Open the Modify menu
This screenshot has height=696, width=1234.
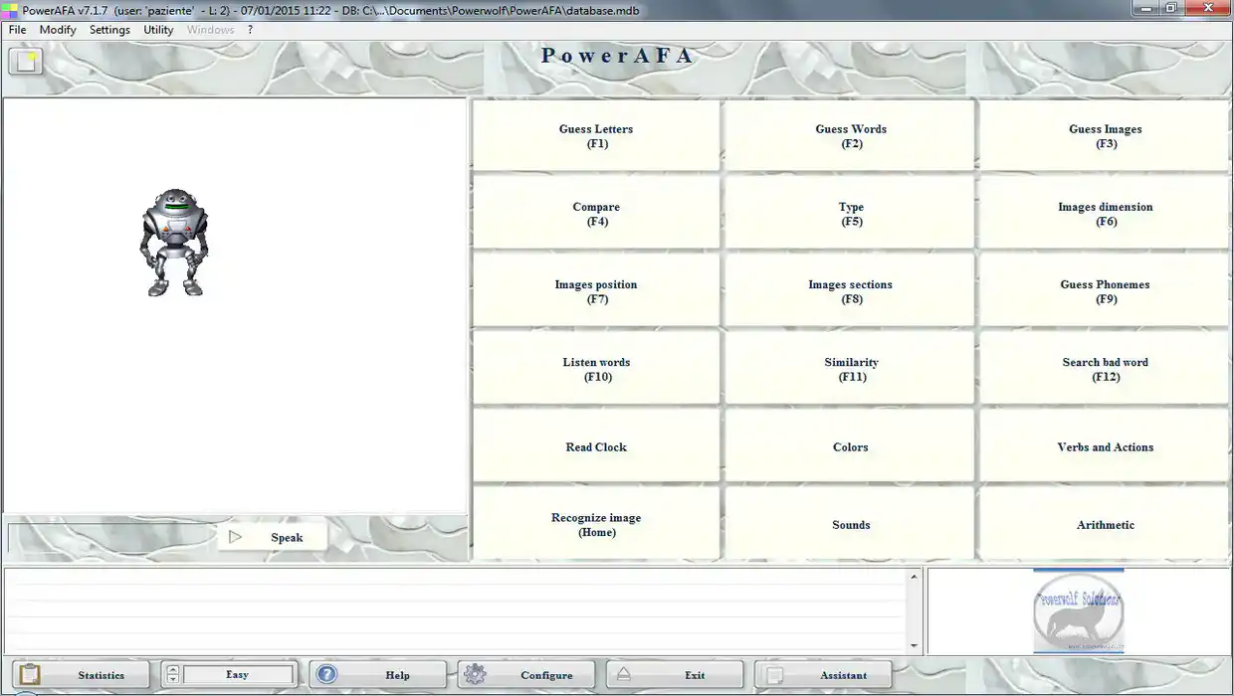tap(58, 30)
